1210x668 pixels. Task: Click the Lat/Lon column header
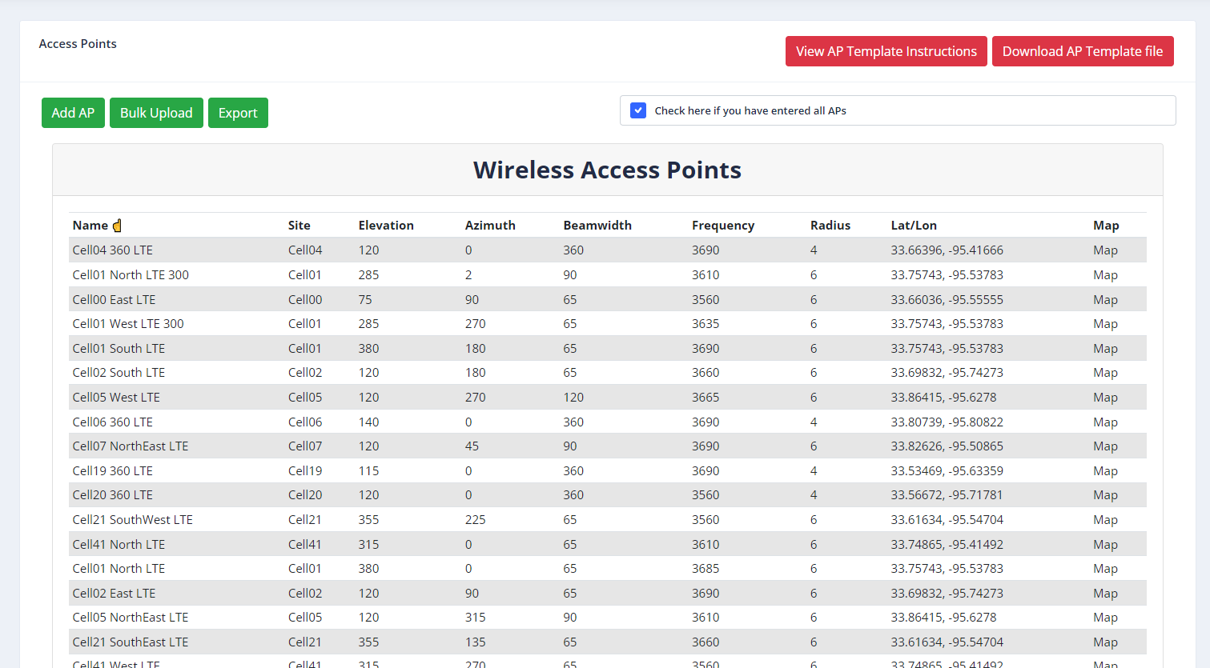coord(914,226)
